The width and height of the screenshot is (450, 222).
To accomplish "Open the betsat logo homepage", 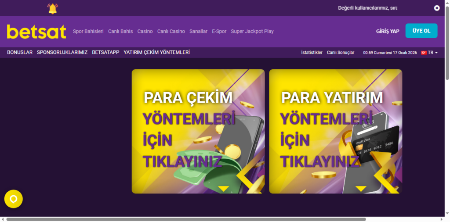I will pyautogui.click(x=36, y=32).
